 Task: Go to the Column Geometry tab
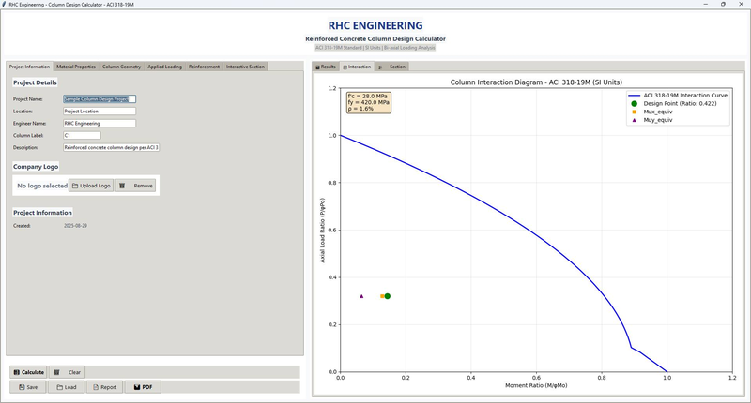click(122, 67)
